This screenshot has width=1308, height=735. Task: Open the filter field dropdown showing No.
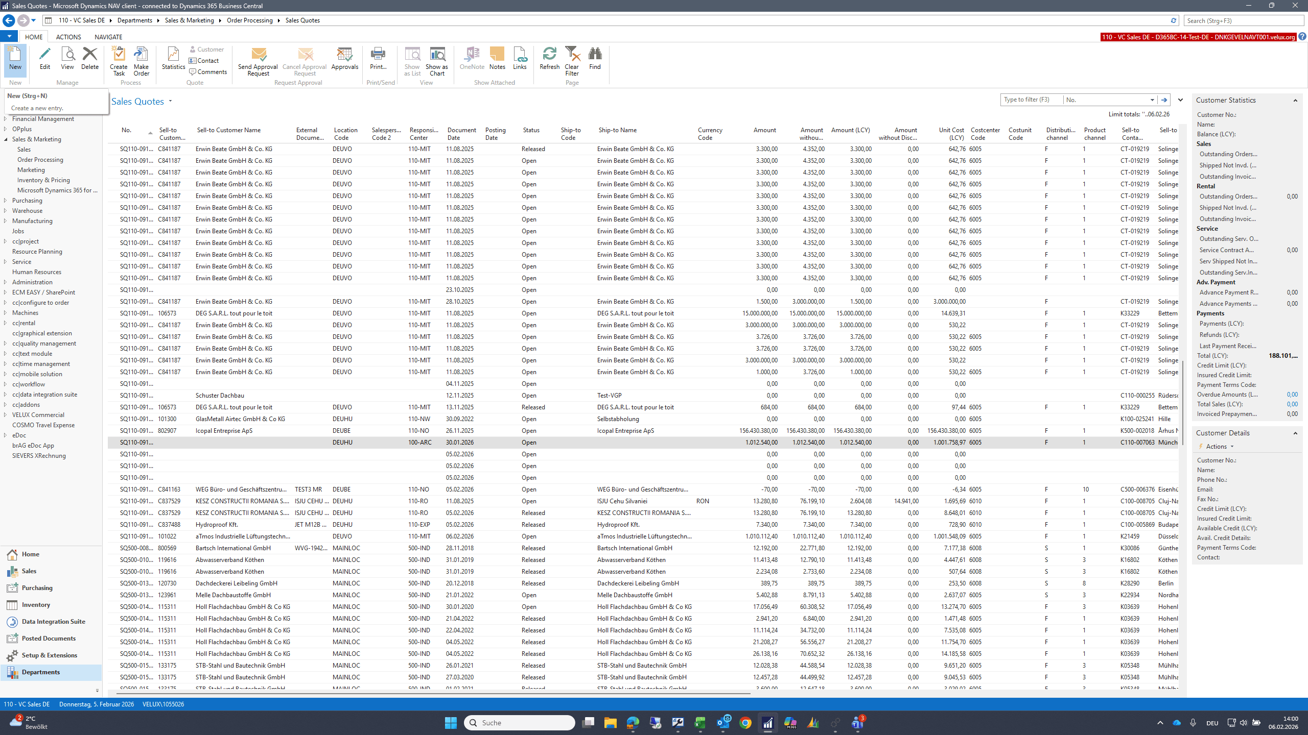1152,100
